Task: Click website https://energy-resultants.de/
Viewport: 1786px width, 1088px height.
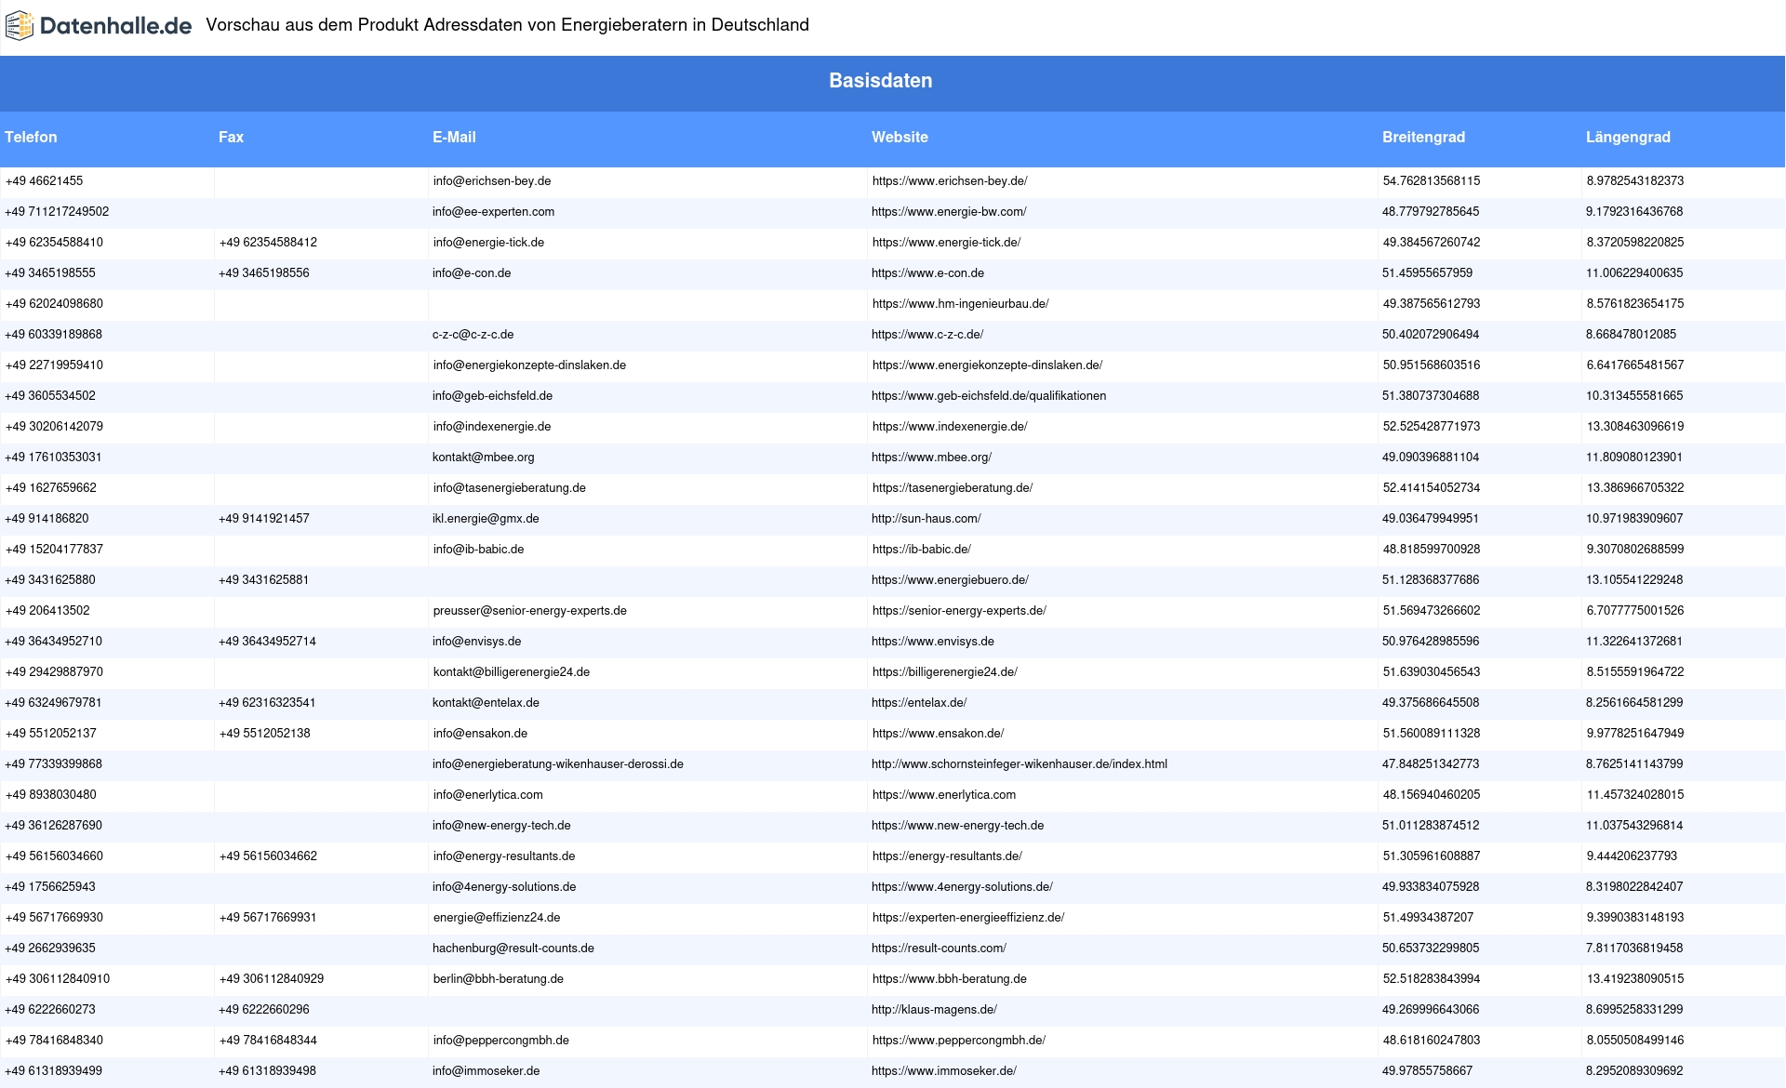Action: click(947, 856)
